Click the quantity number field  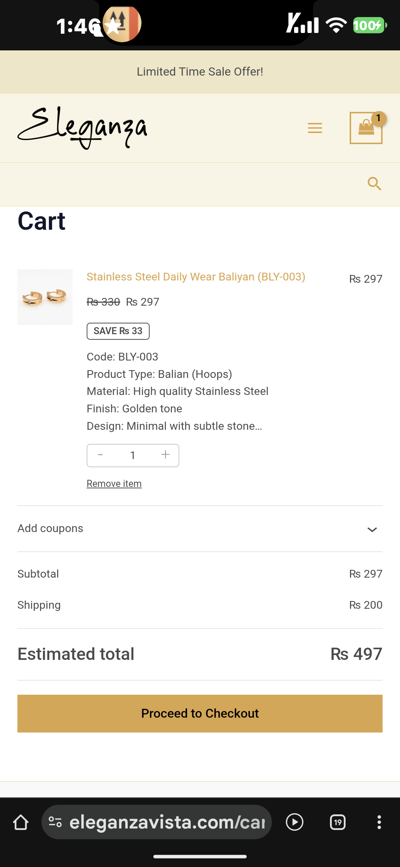click(x=133, y=455)
